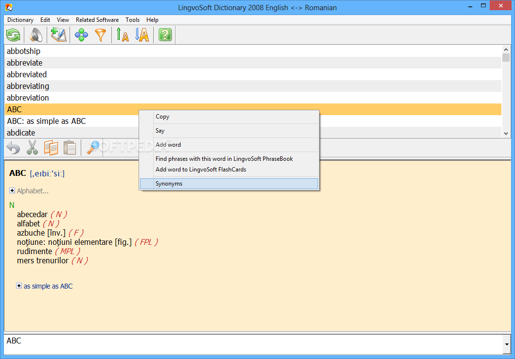Screen dimensions: 515x359
Task: Choose Find phrases in LingvoSoft PhraseBook
Action: click(229, 159)
